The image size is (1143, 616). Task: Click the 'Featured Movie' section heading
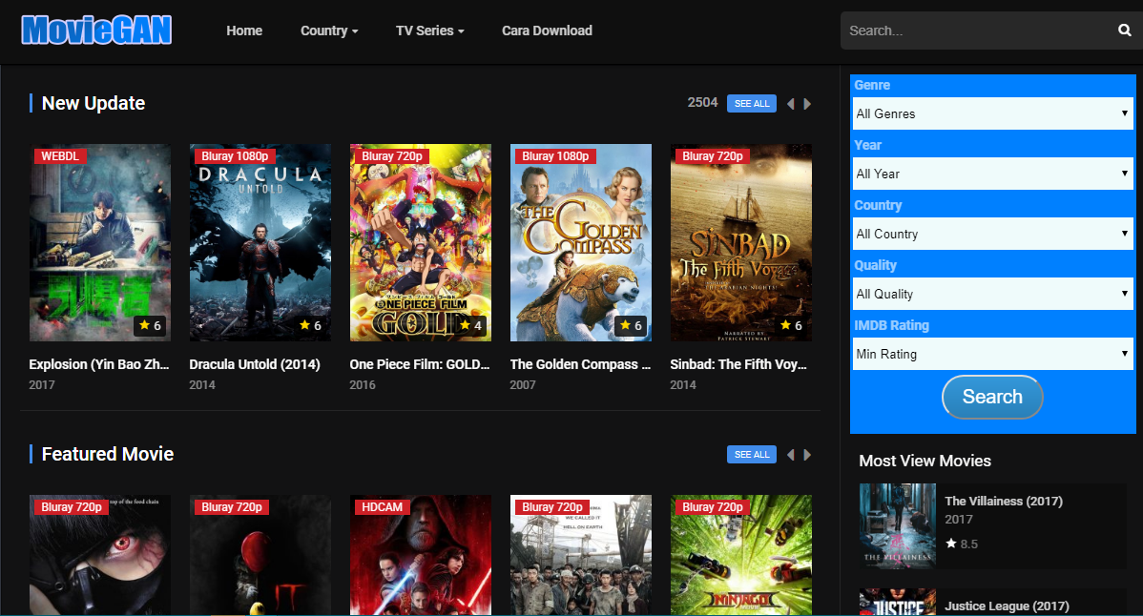tap(108, 454)
